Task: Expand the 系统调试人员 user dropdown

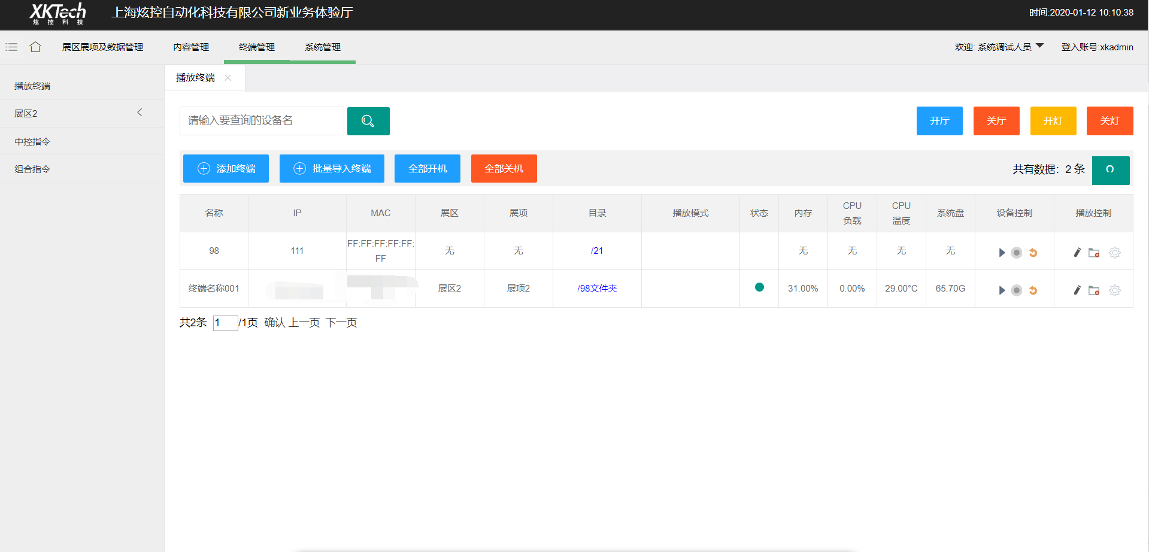Action: click(1040, 46)
